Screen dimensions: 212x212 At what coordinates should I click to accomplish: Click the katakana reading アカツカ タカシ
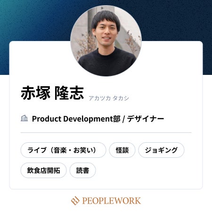pos(109,98)
